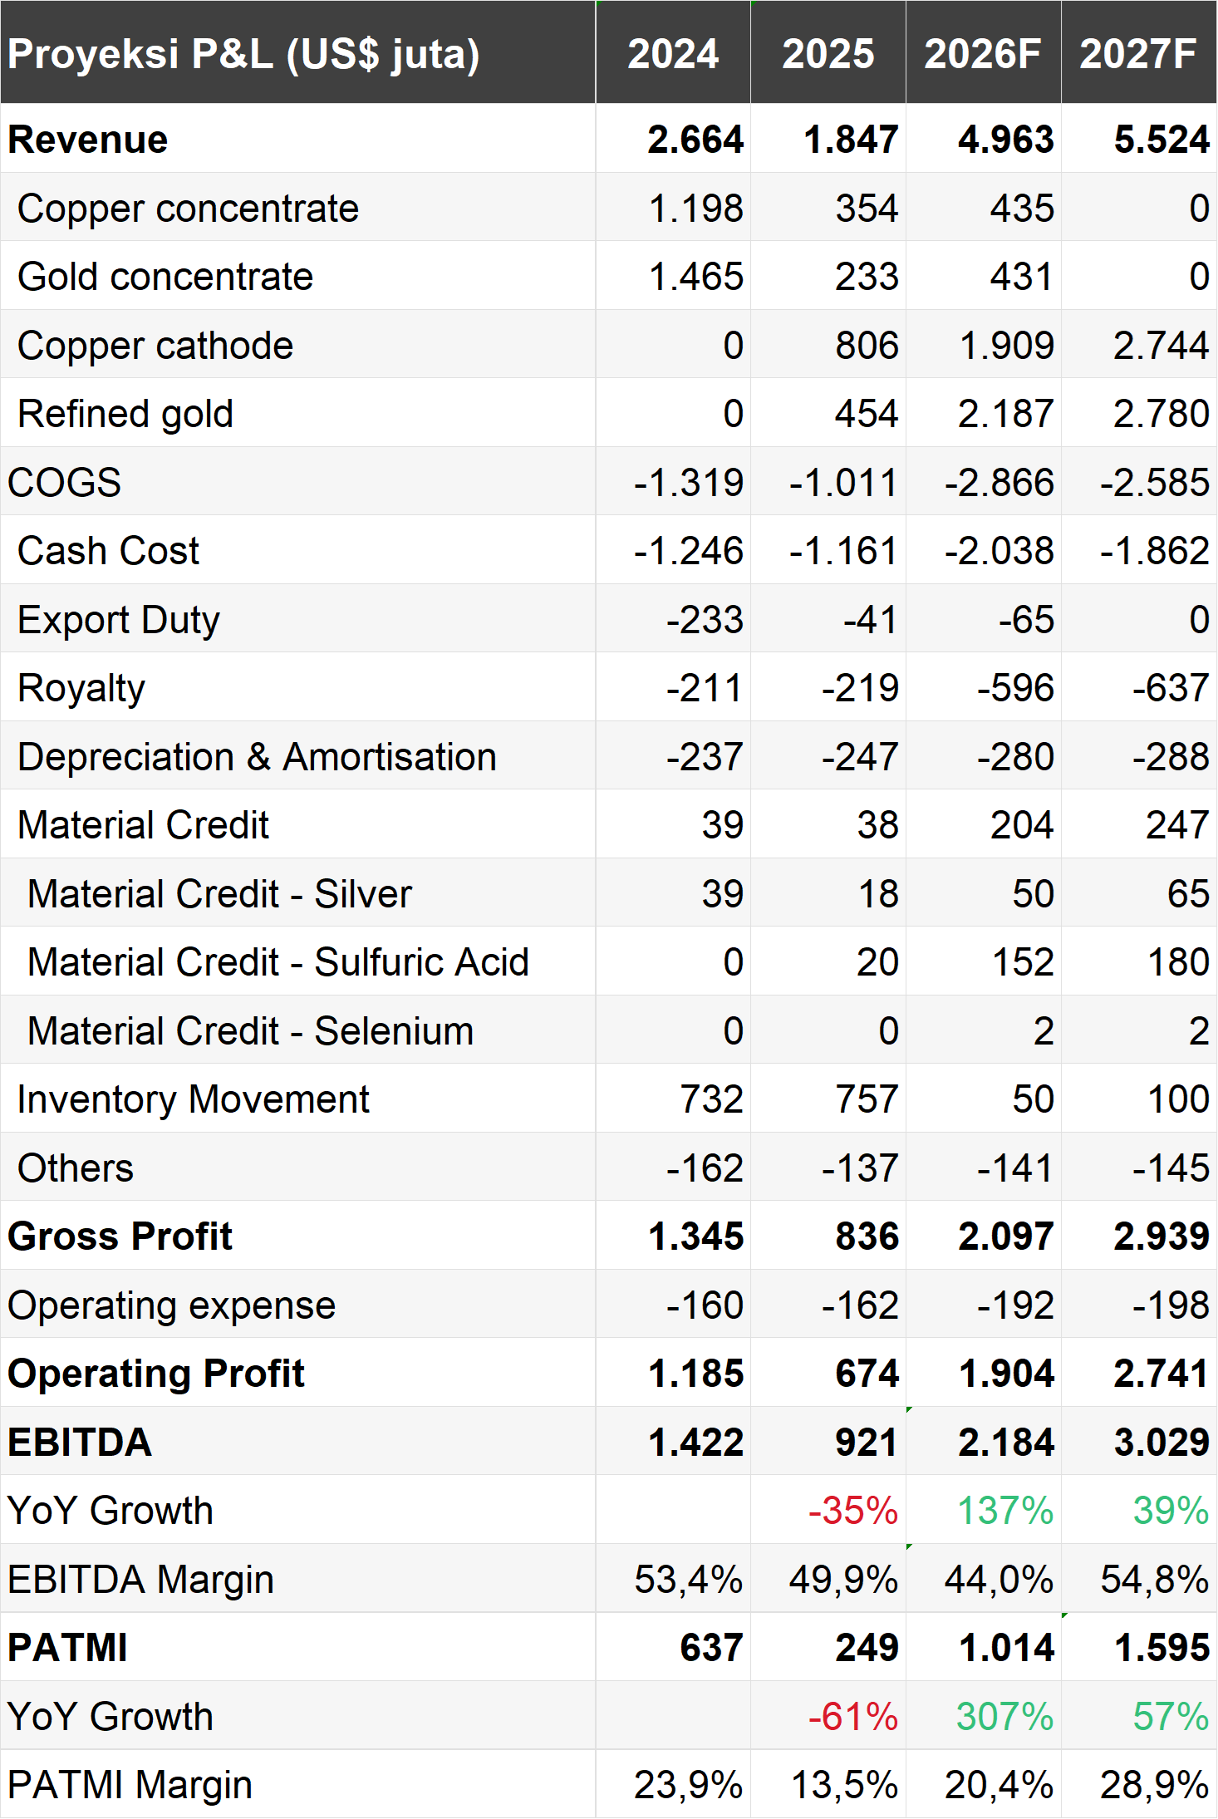This screenshot has height=1819, width=1218.
Task: Select Depreciation & Amortisation row label
Action: [257, 757]
